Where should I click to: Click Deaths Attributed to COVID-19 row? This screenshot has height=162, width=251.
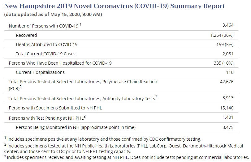coord(46,45)
